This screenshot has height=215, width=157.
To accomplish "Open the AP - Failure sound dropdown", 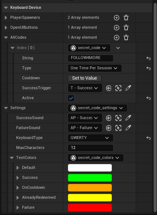I will pyautogui.click(x=85, y=128).
